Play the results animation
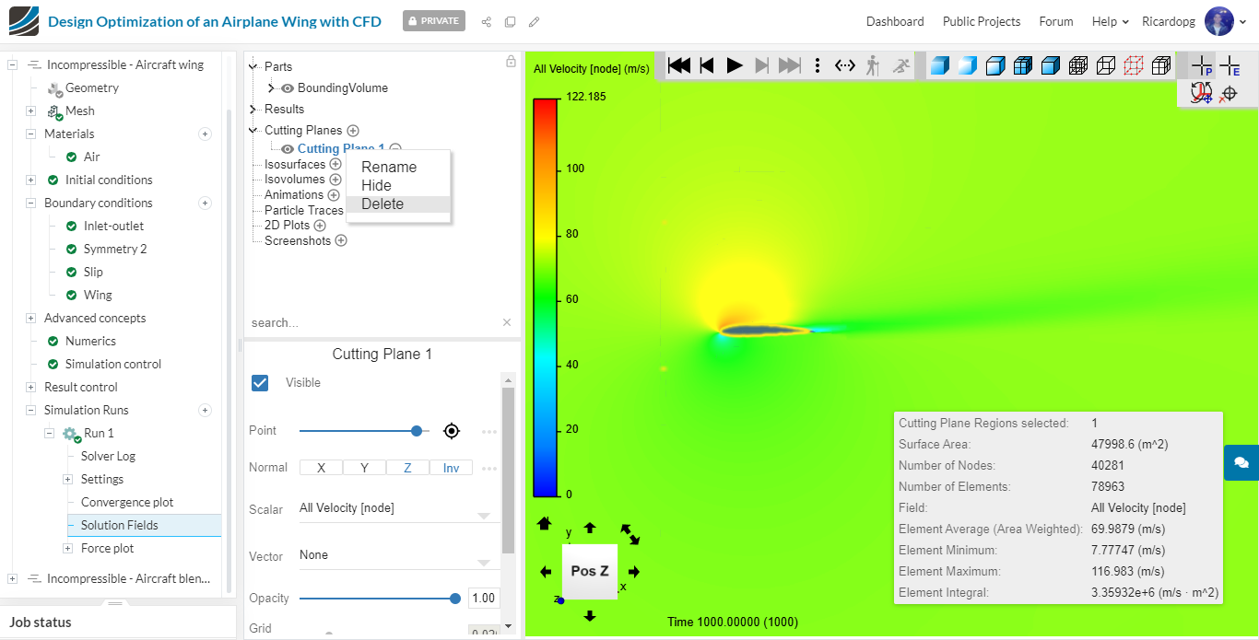The image size is (1259, 640). click(735, 65)
